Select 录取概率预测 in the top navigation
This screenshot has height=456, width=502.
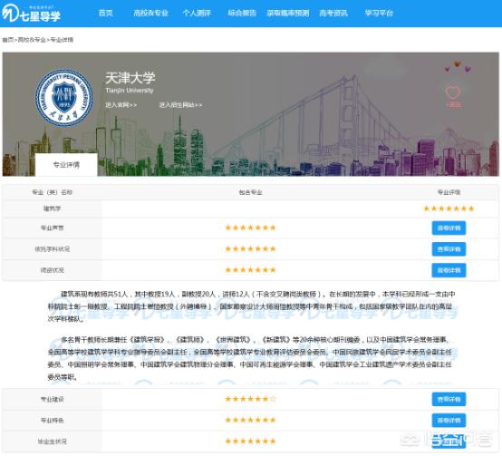288,13
